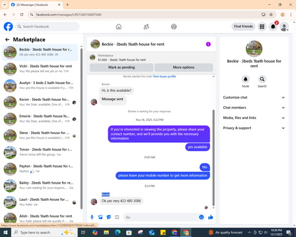Go back from Marketplace chats list
Screen dimensions: 296x237
point(7,40)
